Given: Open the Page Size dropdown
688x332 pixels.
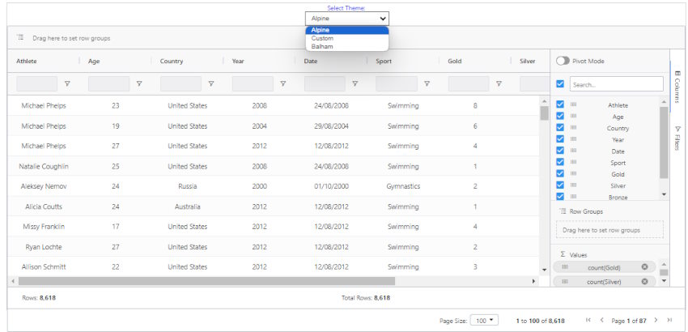Looking at the screenshot, I should tap(484, 320).
